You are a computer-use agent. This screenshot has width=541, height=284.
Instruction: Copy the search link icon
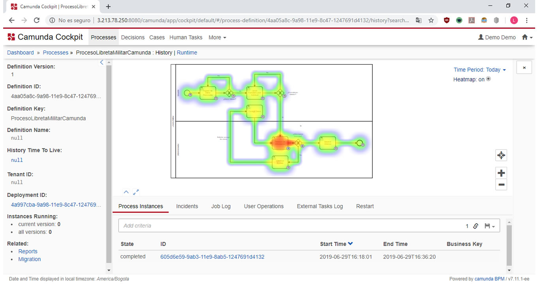tap(475, 226)
